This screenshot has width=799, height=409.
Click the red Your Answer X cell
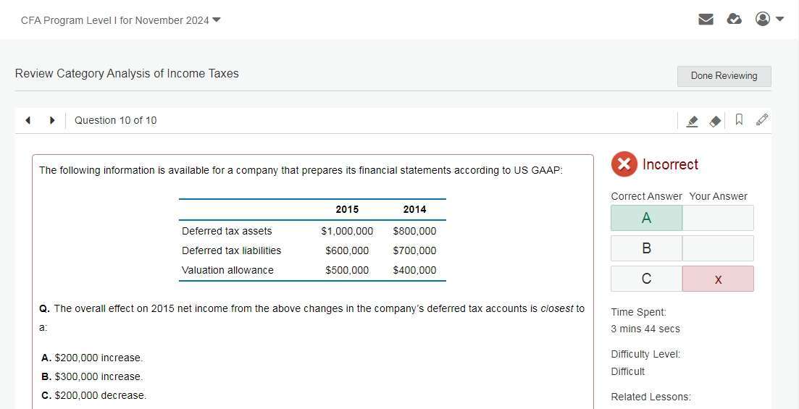pos(717,279)
